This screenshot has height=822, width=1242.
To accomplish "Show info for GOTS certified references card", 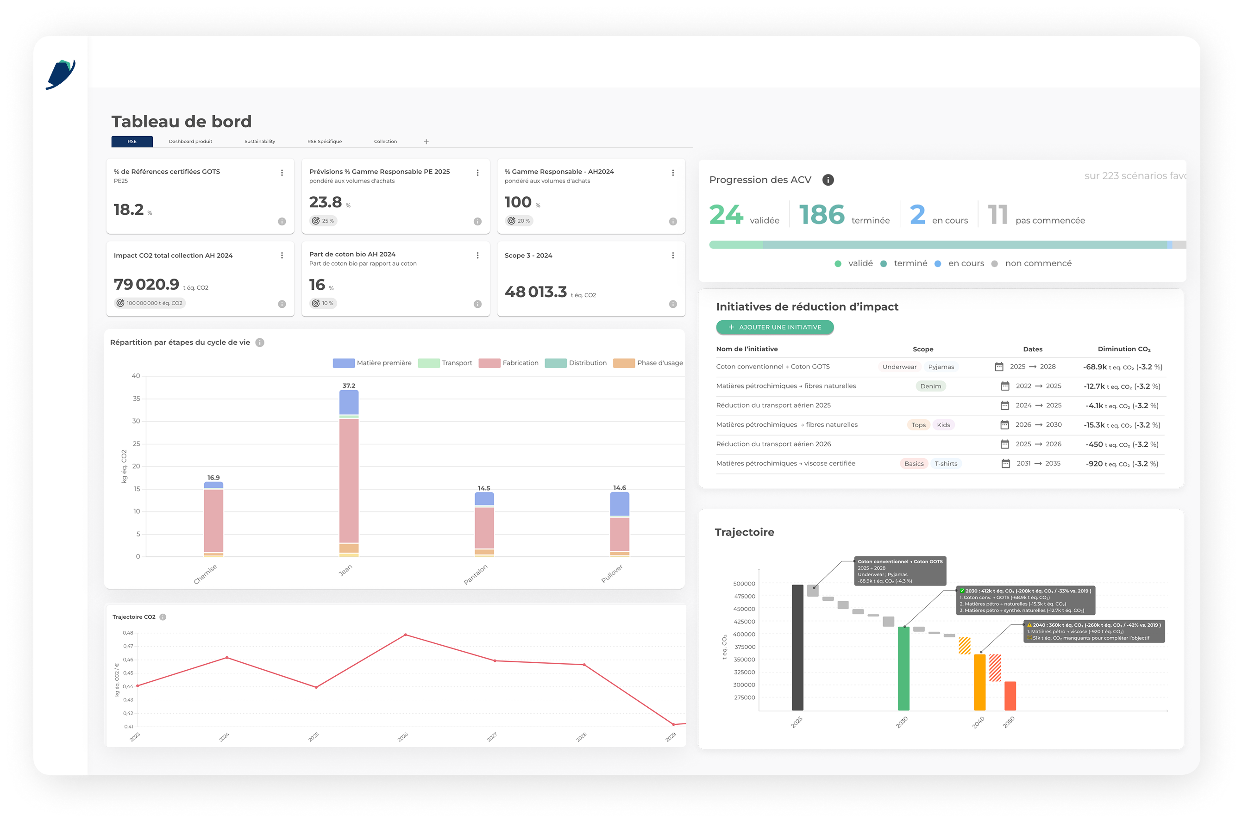I will pyautogui.click(x=282, y=222).
